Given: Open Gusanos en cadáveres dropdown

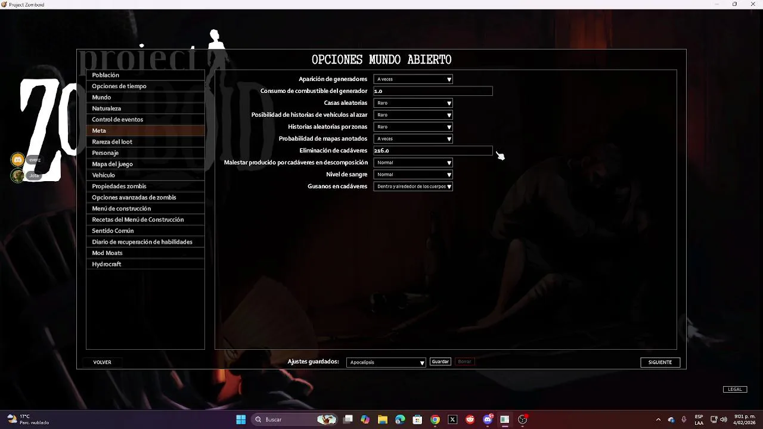Looking at the screenshot, I should (413, 186).
